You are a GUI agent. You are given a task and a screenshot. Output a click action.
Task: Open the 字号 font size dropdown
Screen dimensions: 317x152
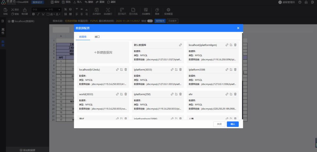tap(54, 9)
